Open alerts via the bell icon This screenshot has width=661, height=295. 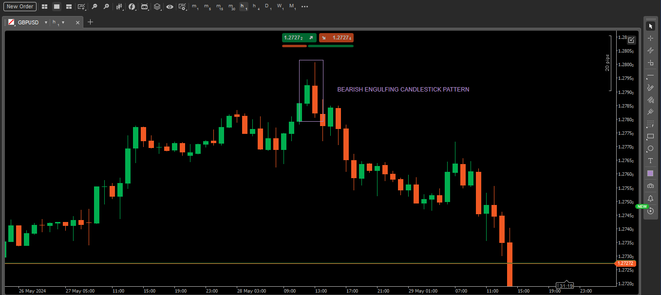(650, 198)
